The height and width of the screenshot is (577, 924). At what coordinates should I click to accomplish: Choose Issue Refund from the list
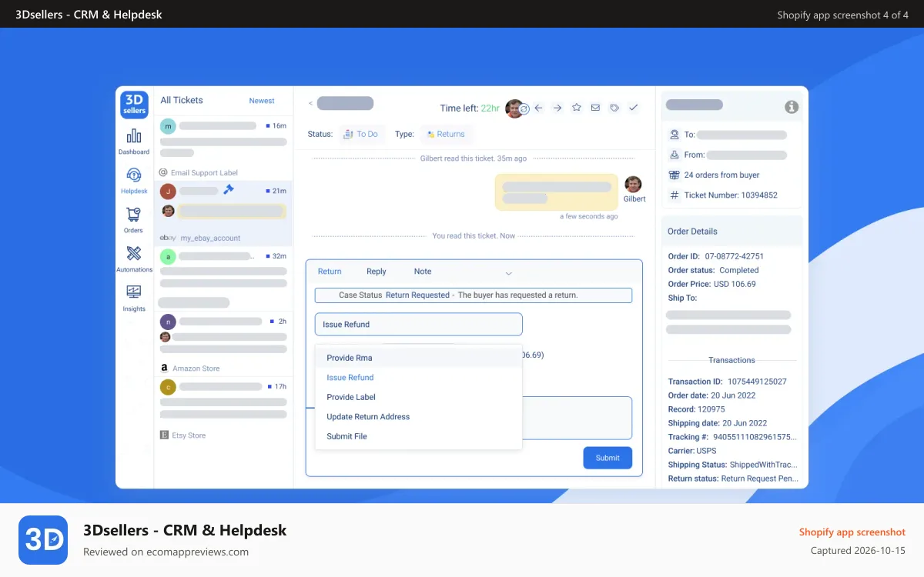[x=419, y=378]
